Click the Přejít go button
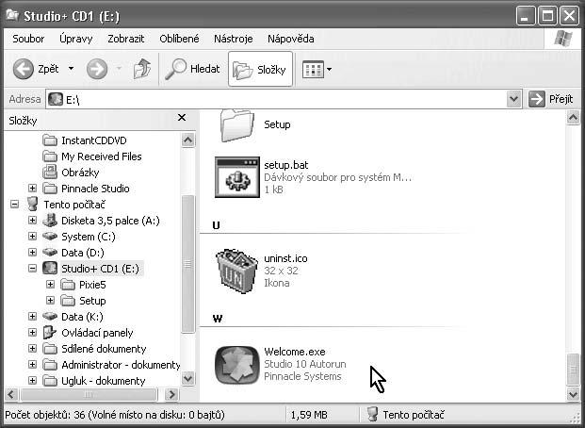 click(x=551, y=99)
